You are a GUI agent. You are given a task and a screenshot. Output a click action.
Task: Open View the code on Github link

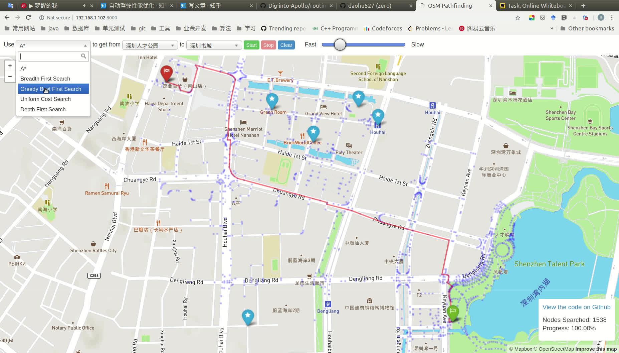point(576,307)
